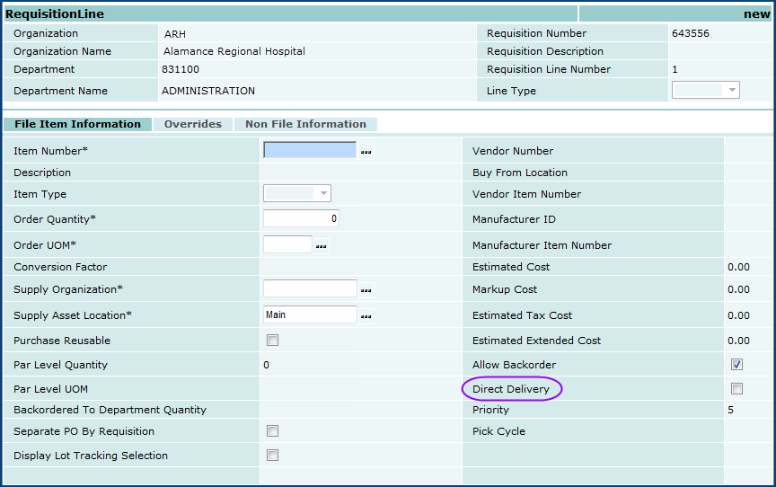Toggle the Display Lot Tracking Selection checkbox

[x=272, y=456]
